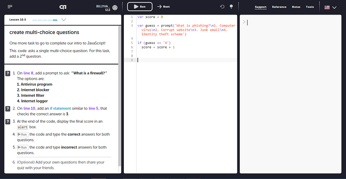Open the user profile avatar
This screenshot has width=346, height=179.
(x=115, y=8)
